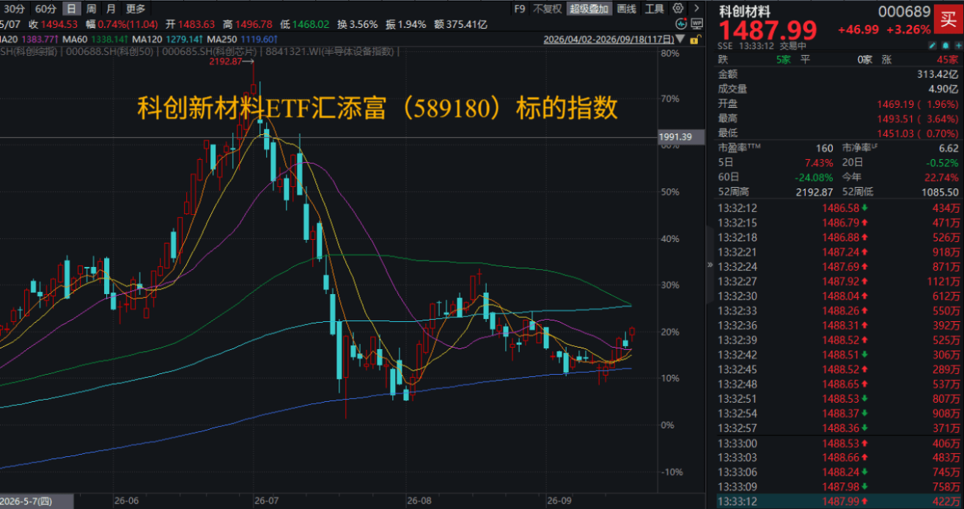This screenshot has height=509, width=964.
Task: Click the 60日 change -24.08%
Action: coord(814,177)
